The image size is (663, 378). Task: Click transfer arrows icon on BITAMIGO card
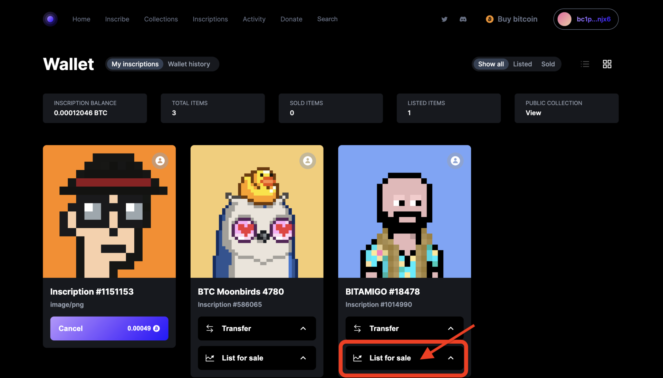pyautogui.click(x=357, y=328)
